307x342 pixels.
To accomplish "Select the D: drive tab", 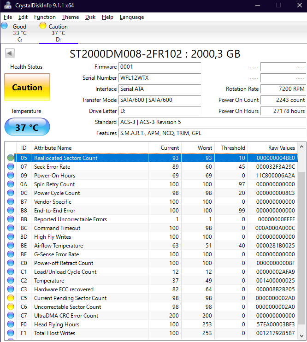I will (x=58, y=33).
